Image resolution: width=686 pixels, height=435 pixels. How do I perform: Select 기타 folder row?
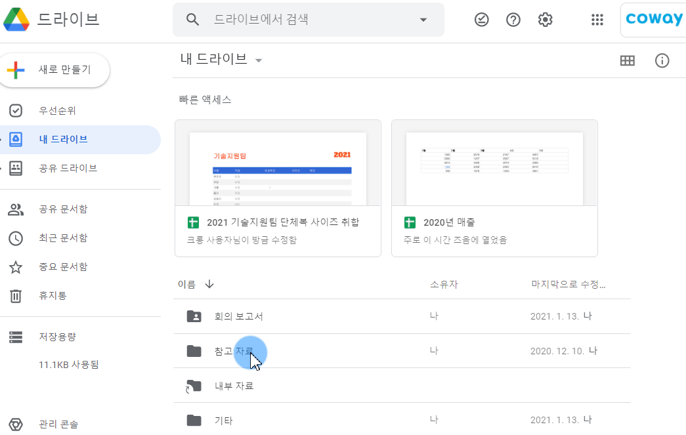[x=402, y=420]
